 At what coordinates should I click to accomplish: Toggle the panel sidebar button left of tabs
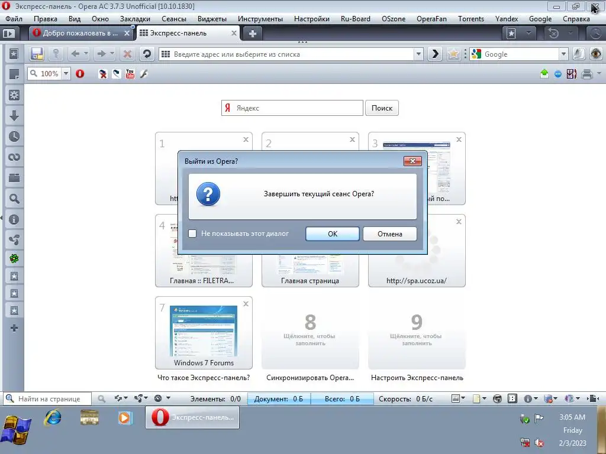coord(8,34)
